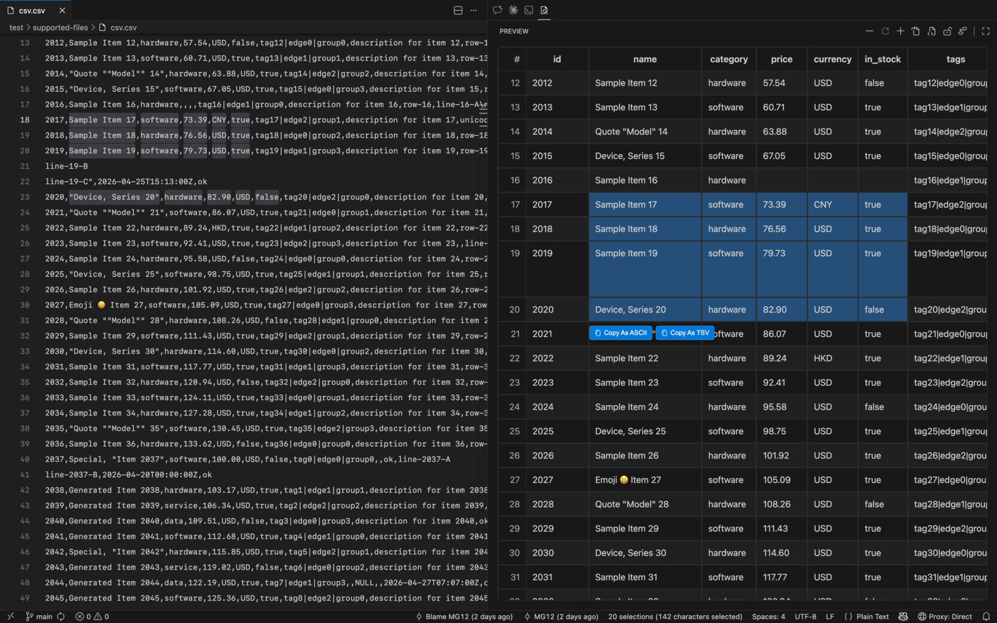Click the PREVIEW panel title
997x623 pixels.
(514, 31)
